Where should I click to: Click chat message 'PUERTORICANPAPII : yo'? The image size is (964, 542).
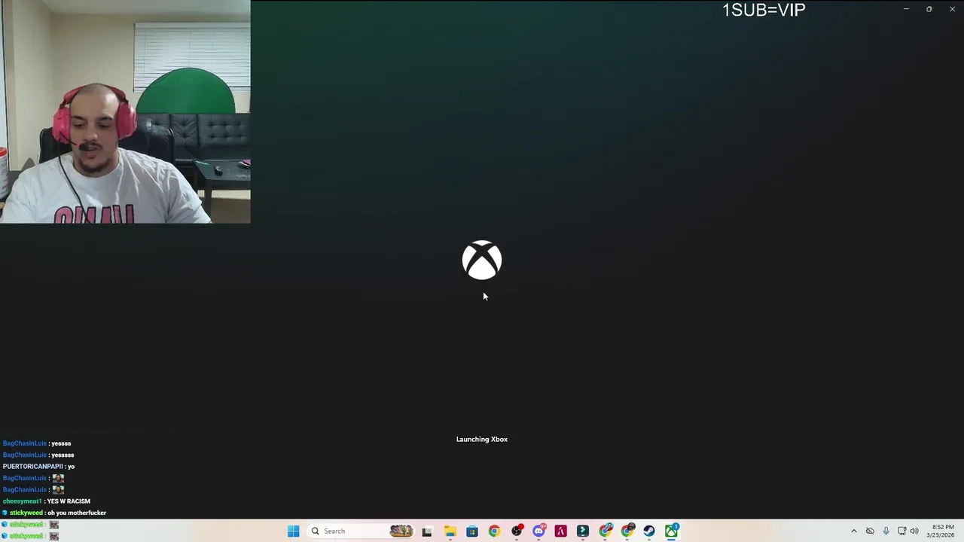(x=38, y=467)
